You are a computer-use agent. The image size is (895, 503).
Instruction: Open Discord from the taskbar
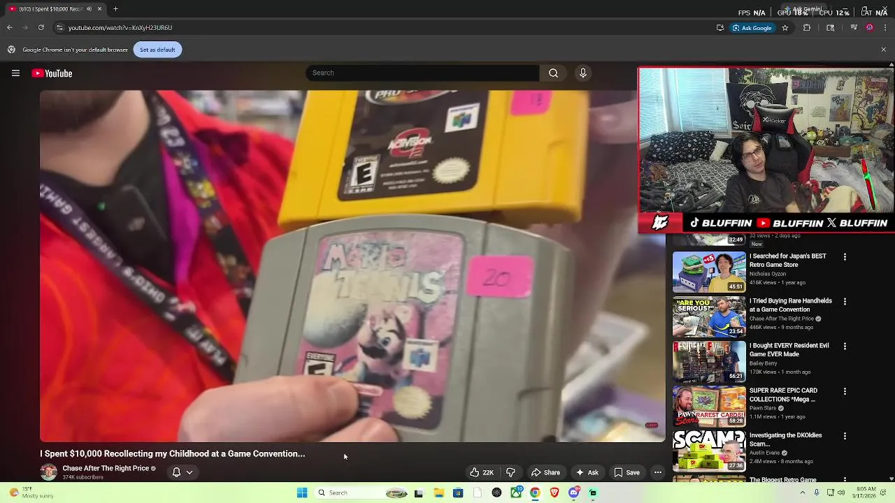pos(573,493)
